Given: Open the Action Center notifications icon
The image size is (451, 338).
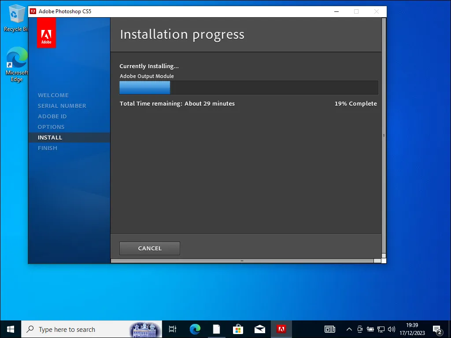Looking at the screenshot, I should pyautogui.click(x=437, y=329).
